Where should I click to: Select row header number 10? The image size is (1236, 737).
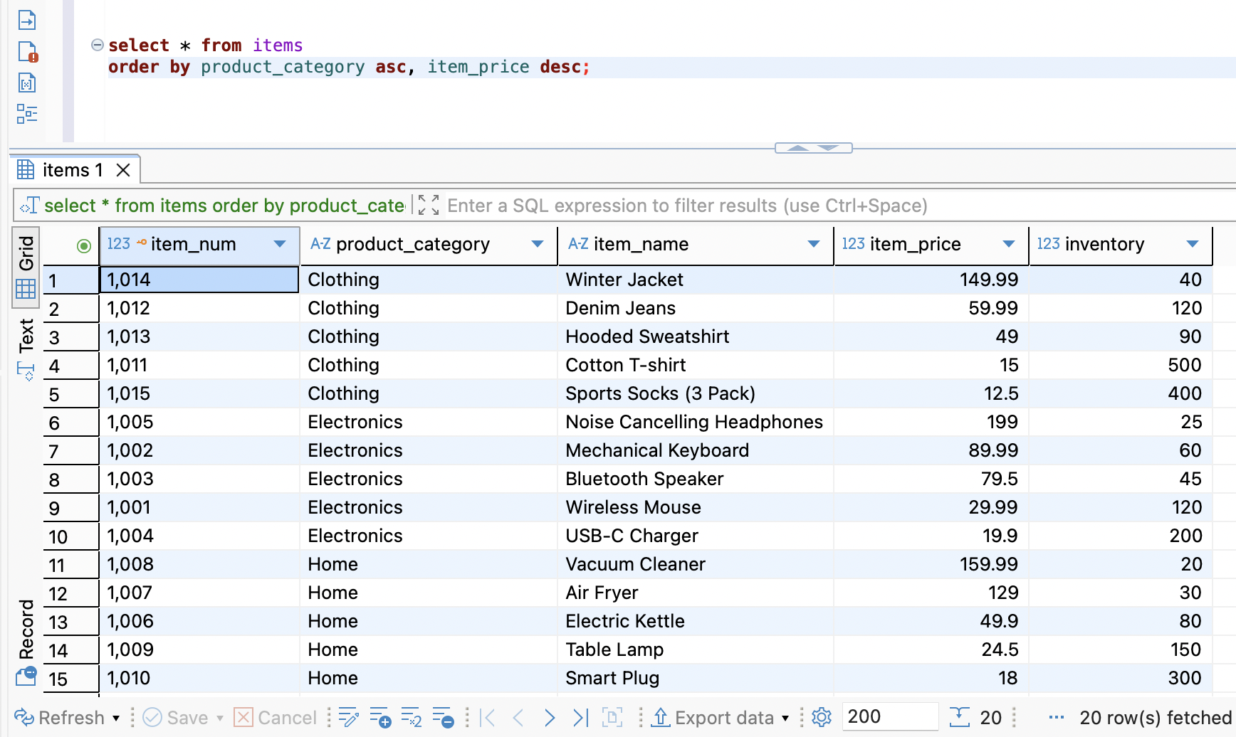coord(71,536)
